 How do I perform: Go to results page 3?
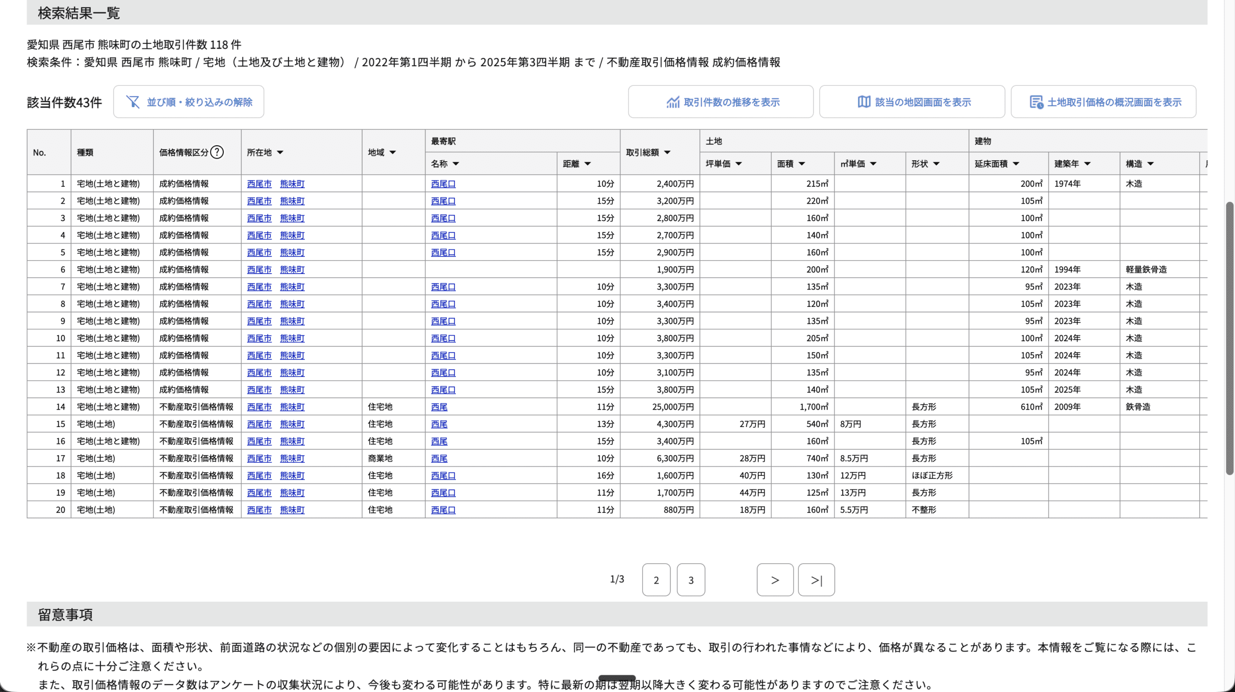coord(691,580)
